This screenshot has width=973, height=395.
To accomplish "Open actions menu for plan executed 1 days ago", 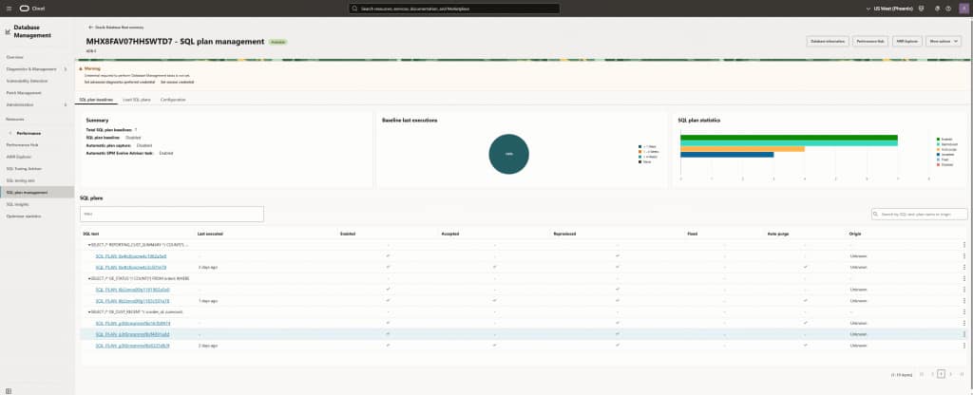I will [963, 301].
